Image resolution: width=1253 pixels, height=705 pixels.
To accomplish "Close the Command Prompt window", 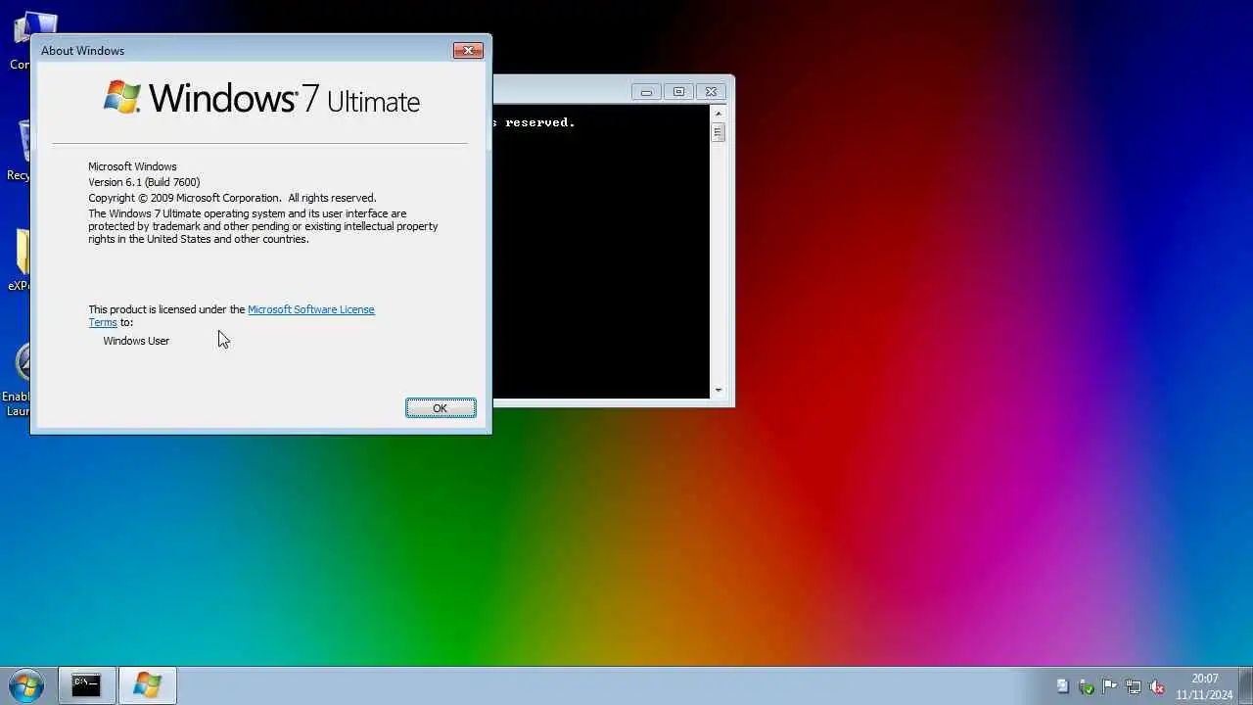I will 712,91.
